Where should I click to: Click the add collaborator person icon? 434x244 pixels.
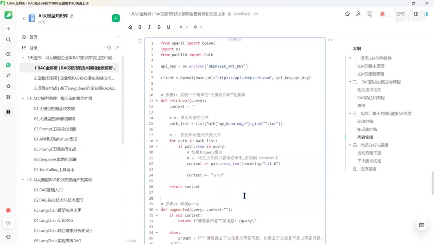[358, 14]
